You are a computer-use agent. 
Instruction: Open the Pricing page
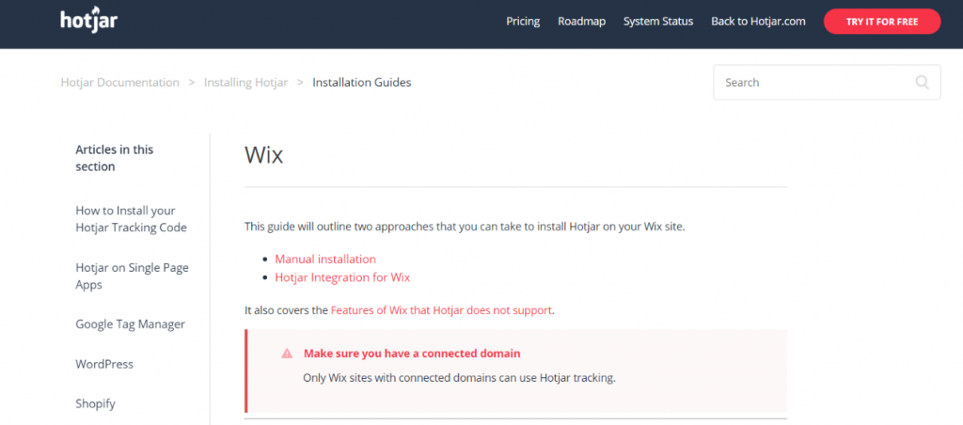(x=523, y=22)
